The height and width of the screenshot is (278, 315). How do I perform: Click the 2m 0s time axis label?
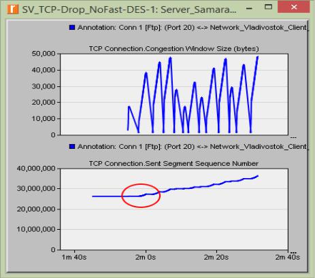[146, 258]
